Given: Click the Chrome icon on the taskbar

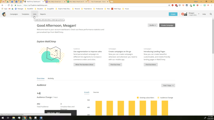Looking at the screenshot, I should [24, 118].
